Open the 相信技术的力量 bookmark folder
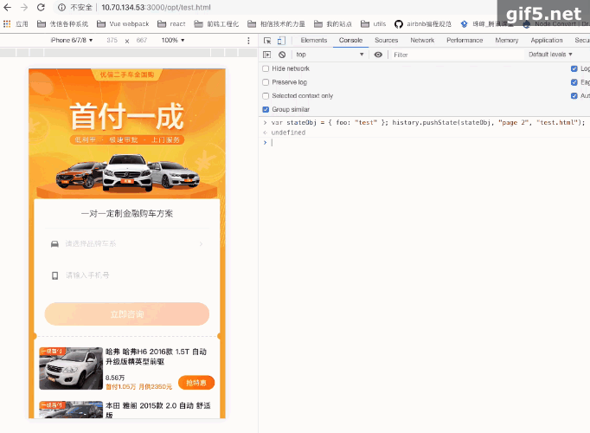590x433 pixels. pos(277,23)
